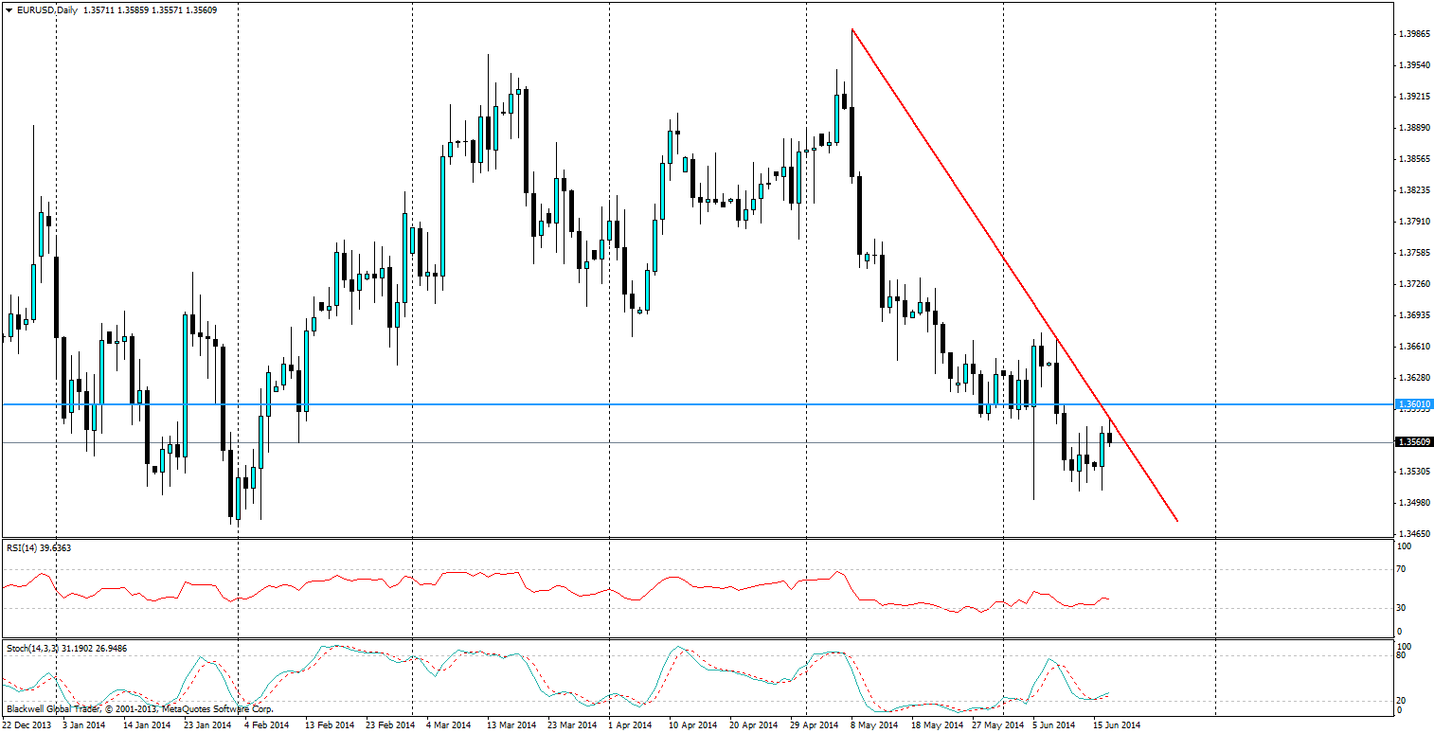Screen dimensions: 1434x733
Task: Click the Blackwell Global Trade copyright text
Action: tap(140, 708)
